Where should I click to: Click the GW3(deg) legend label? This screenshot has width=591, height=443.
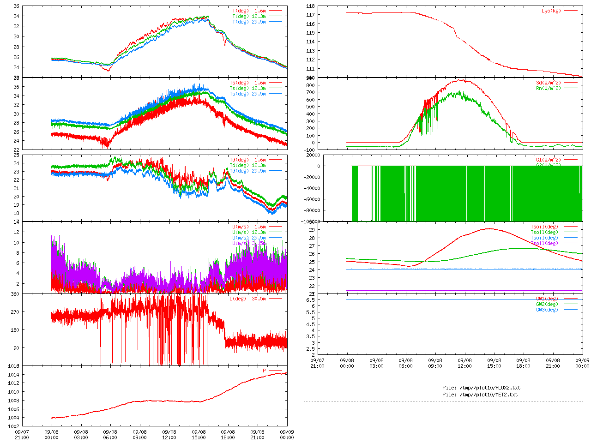(x=547, y=310)
